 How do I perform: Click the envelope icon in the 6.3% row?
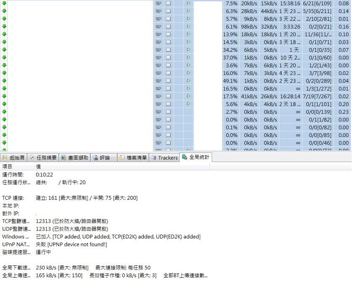click(169, 11)
